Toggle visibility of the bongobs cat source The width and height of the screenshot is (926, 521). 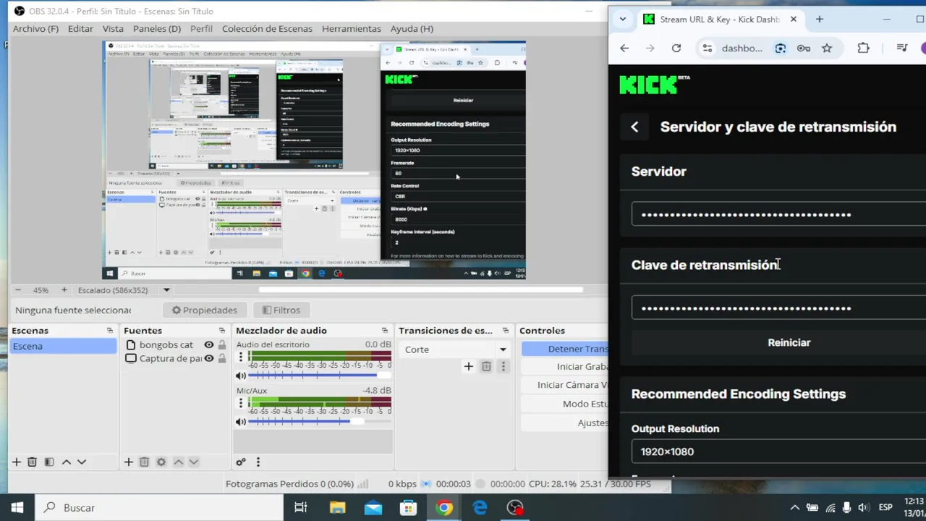[208, 345]
